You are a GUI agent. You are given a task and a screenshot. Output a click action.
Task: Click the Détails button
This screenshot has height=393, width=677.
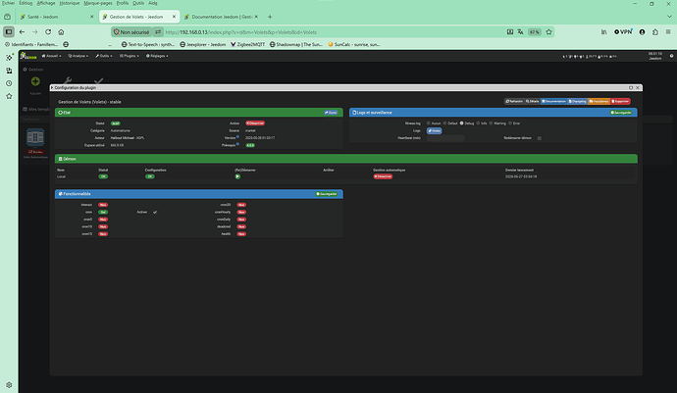[x=533, y=101]
